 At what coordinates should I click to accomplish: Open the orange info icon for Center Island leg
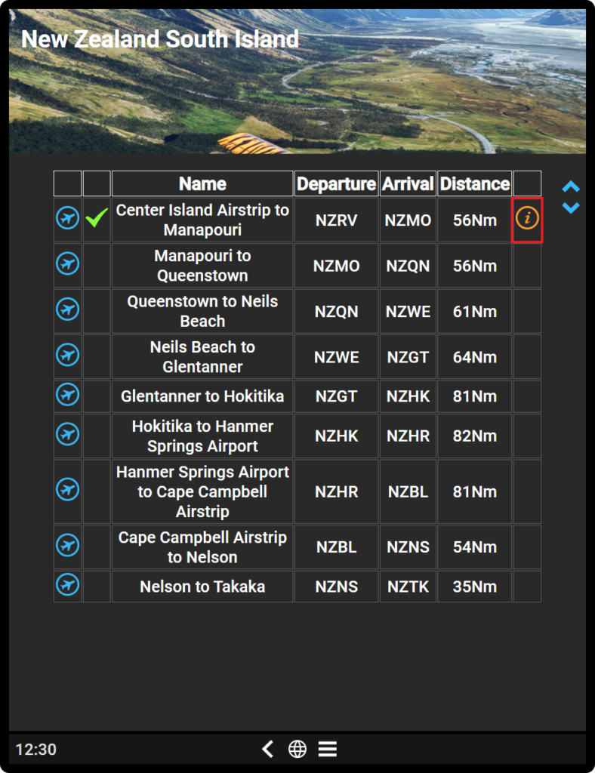(527, 218)
